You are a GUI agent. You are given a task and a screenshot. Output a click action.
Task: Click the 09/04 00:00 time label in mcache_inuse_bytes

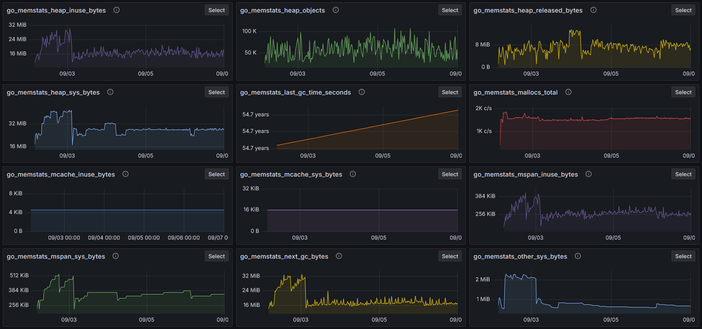coord(104,238)
